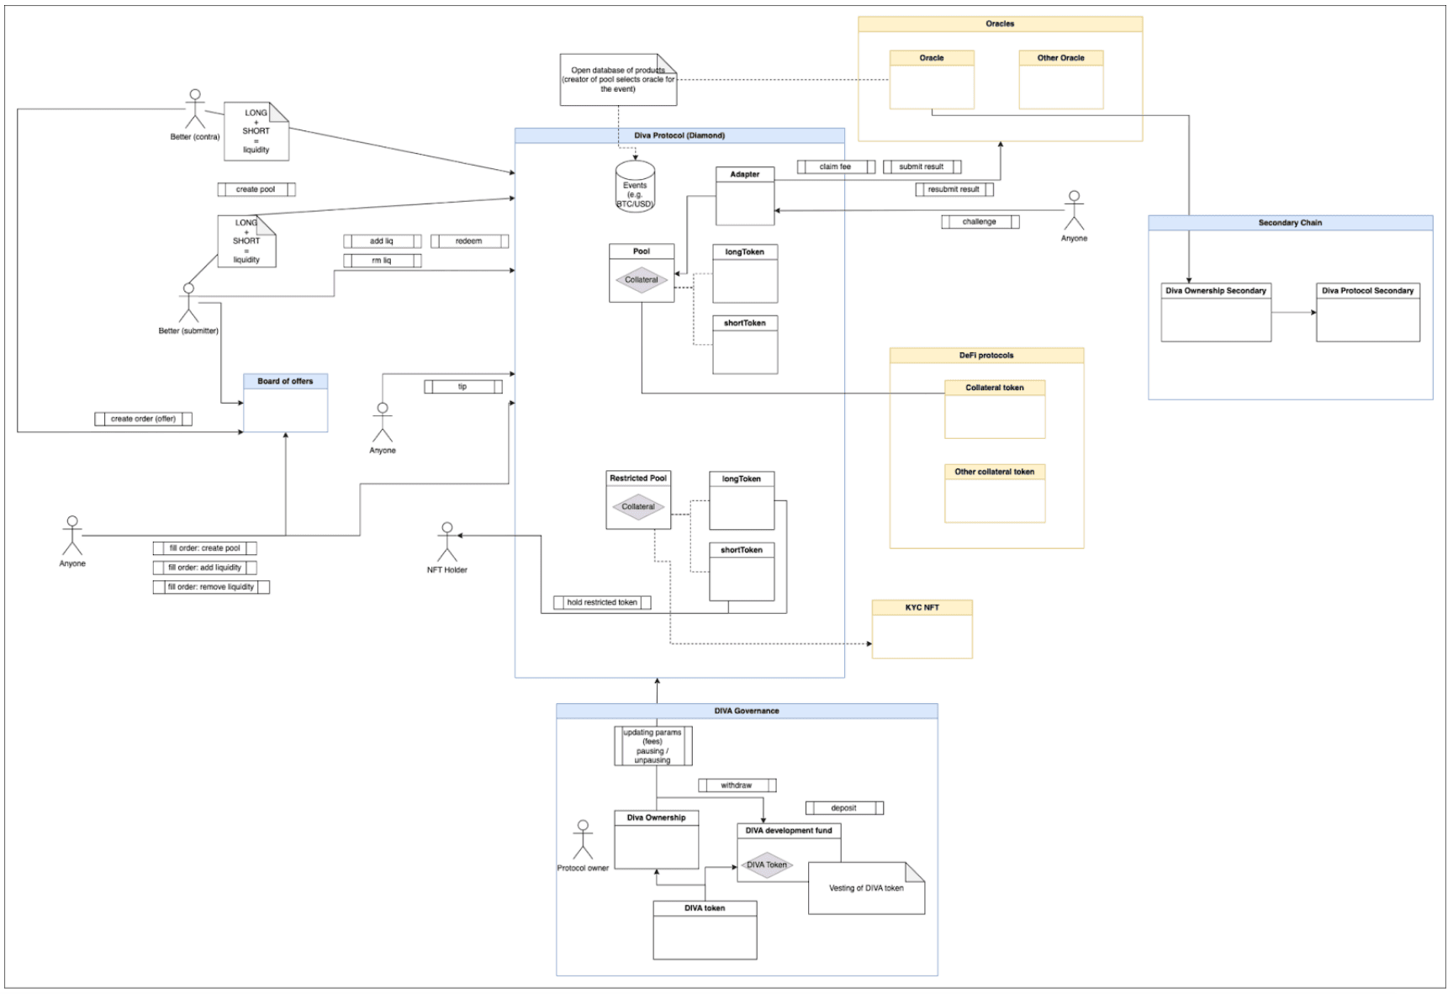Select the challenge process label
The height and width of the screenshot is (994, 1453).
(x=980, y=222)
